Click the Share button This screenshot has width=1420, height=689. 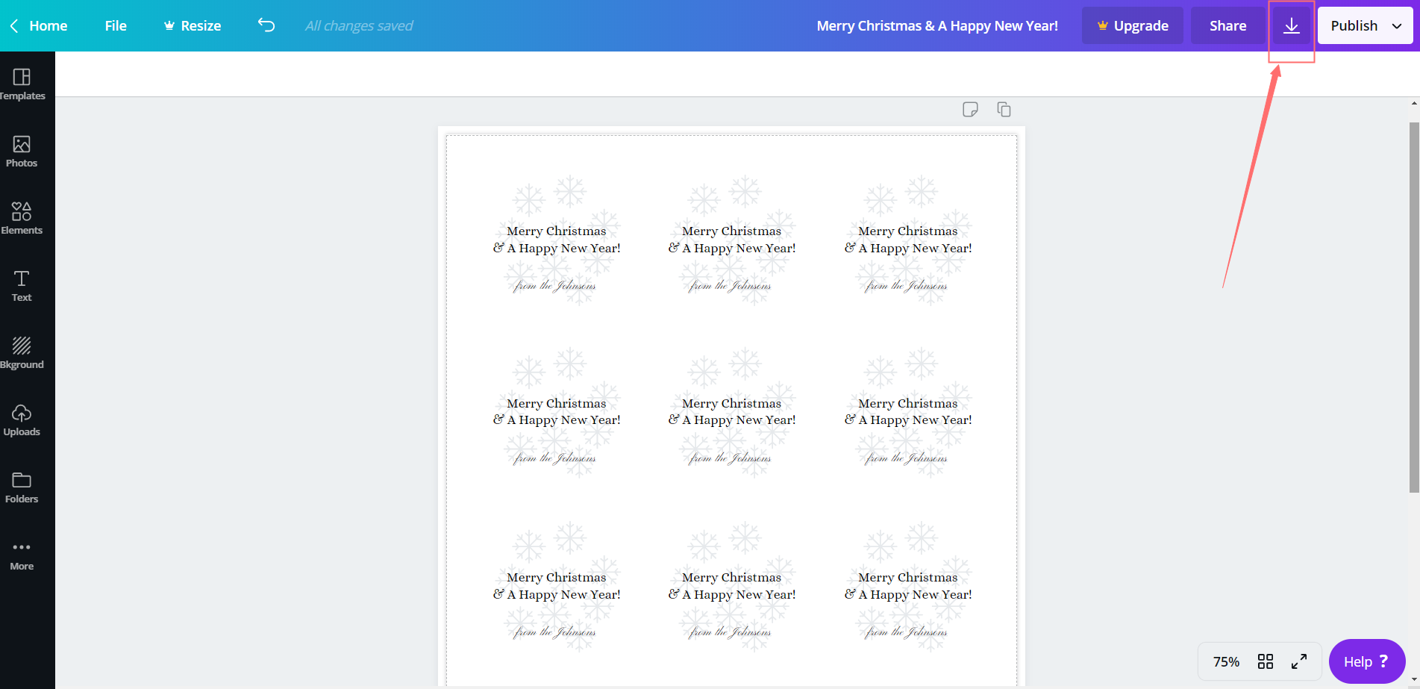click(x=1227, y=25)
